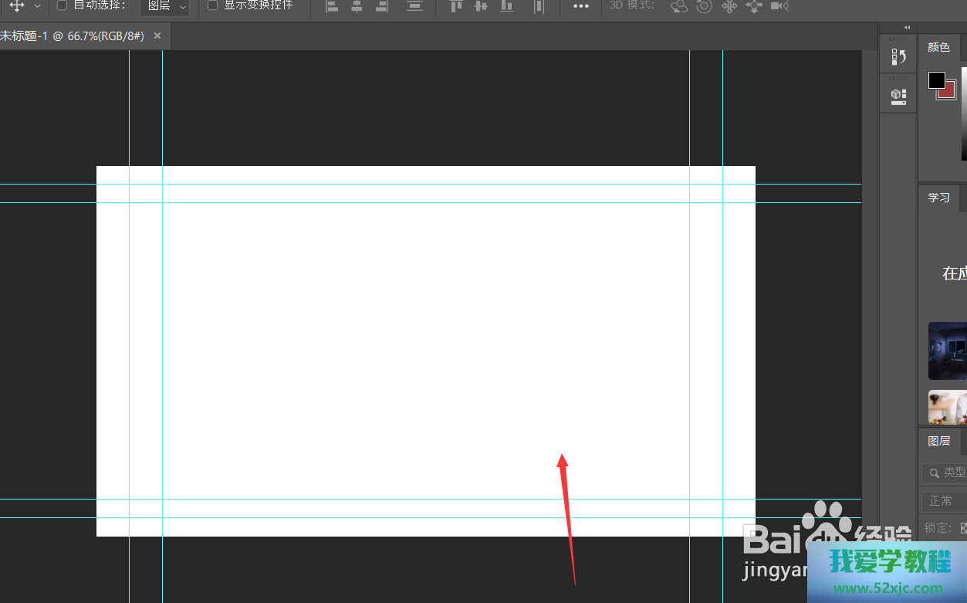
Task: Switch to the 颜色 panel tab
Action: tap(938, 48)
